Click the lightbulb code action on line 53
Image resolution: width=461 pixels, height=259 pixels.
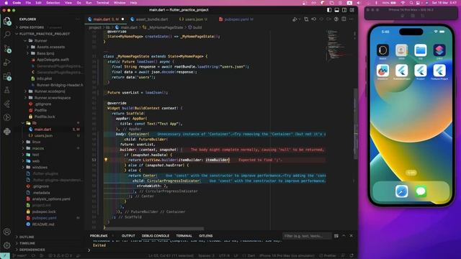[106, 160]
